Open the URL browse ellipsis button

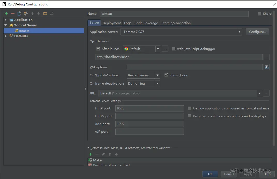[267, 57]
